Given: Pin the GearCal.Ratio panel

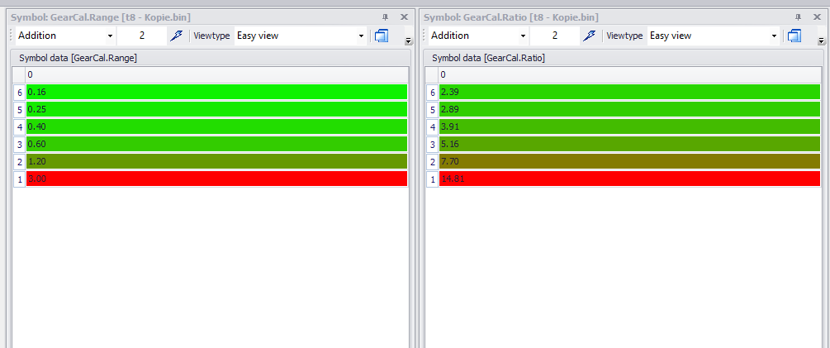Looking at the screenshot, I should 799,17.
